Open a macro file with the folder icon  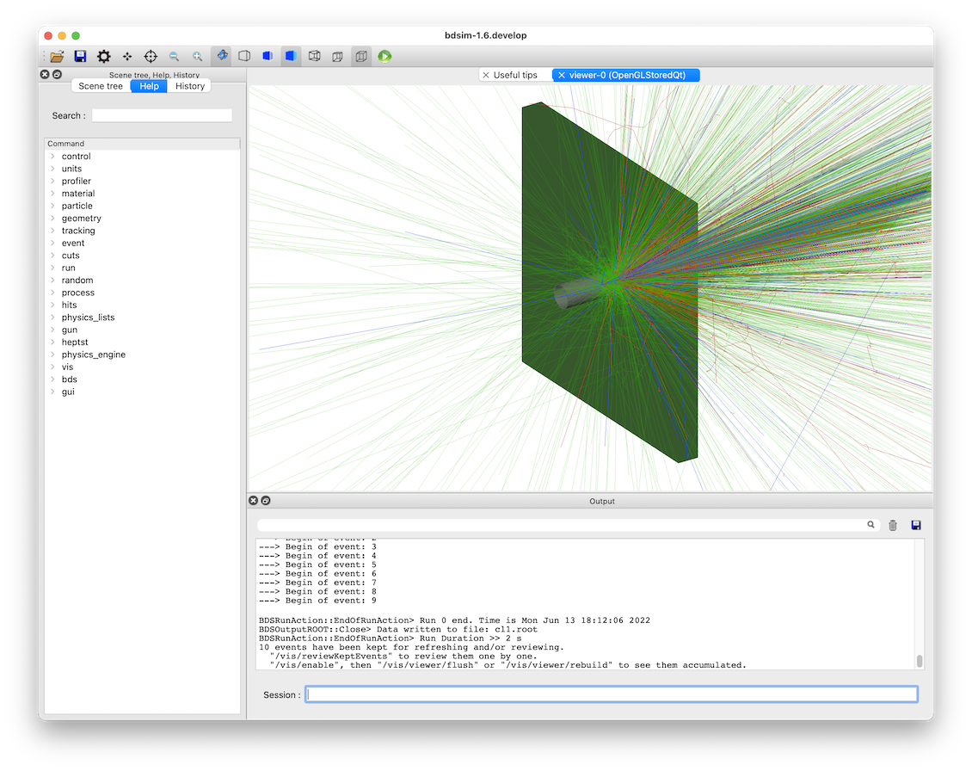tap(57, 57)
